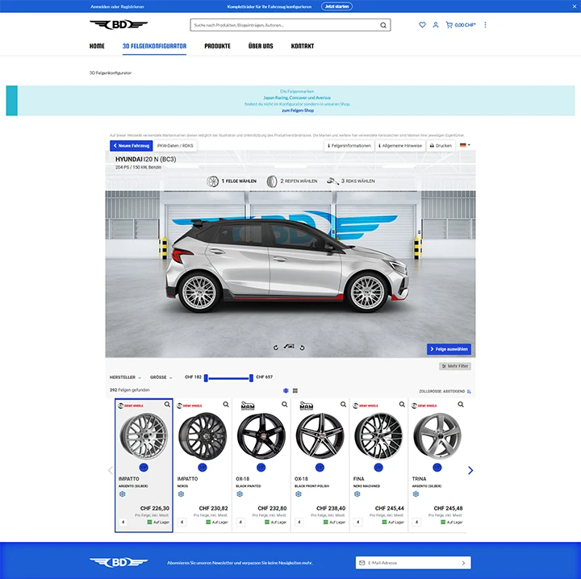This screenshot has height=579, width=581.
Task: Rotate the car view right
Action: click(x=303, y=348)
